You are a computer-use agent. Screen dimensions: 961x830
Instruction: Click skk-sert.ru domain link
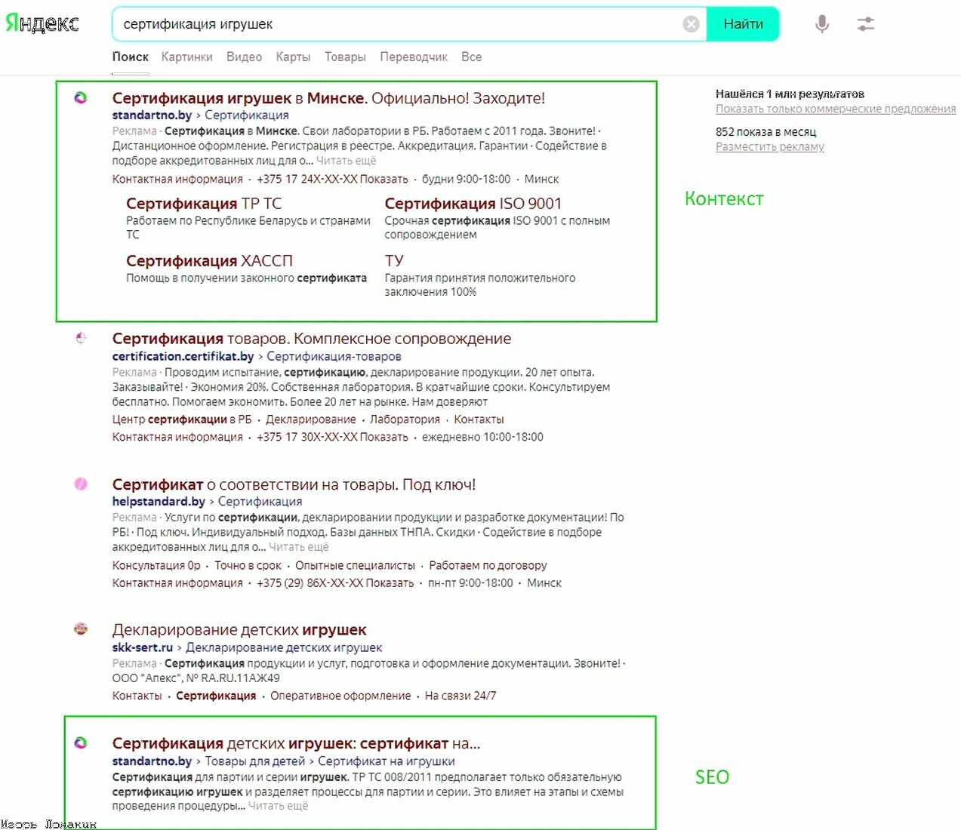[143, 647]
